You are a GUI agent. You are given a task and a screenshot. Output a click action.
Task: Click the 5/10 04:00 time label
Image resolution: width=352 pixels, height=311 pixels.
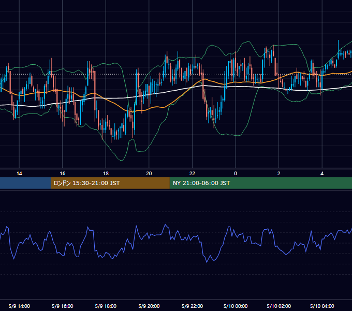(322, 306)
